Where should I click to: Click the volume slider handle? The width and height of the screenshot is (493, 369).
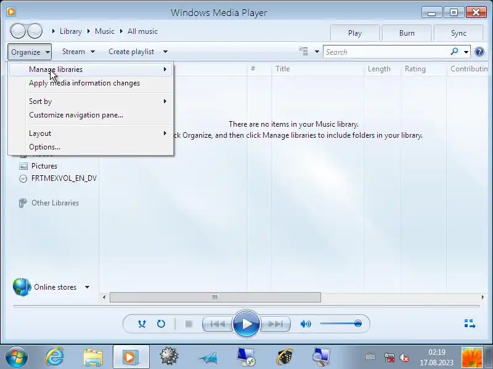pyautogui.click(x=357, y=323)
